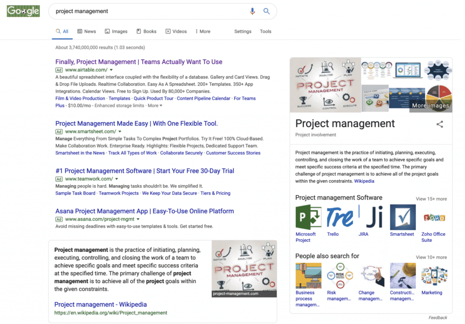465x324 pixels.
Task: Click the Zoho Office Suite logo
Action: click(433, 219)
